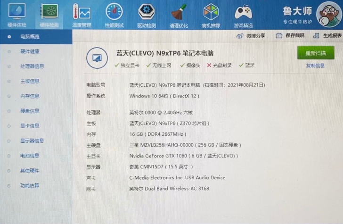Open 电池信息 in the sidebar

click(x=30, y=156)
